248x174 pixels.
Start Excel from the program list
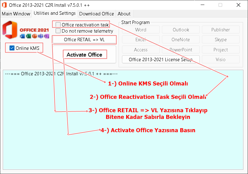tap(141, 40)
